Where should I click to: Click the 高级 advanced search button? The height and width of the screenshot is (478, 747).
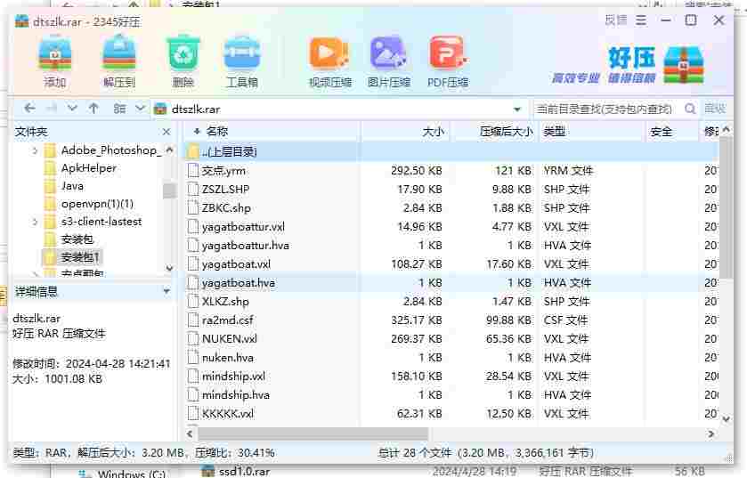(x=715, y=109)
